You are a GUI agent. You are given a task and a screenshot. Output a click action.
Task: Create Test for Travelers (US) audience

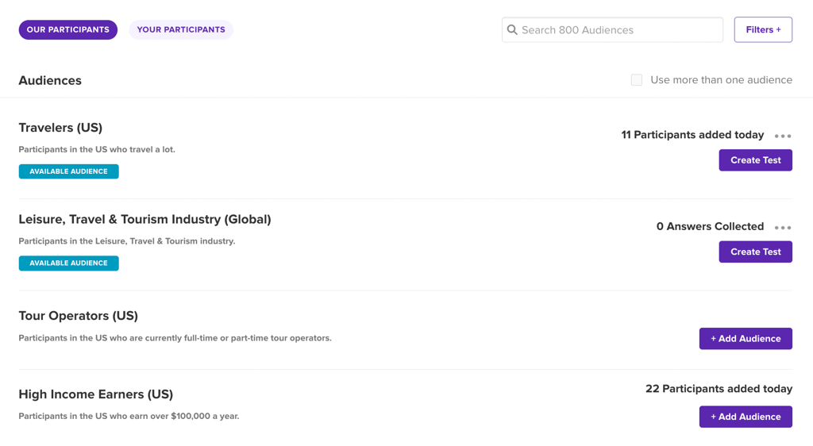point(755,160)
